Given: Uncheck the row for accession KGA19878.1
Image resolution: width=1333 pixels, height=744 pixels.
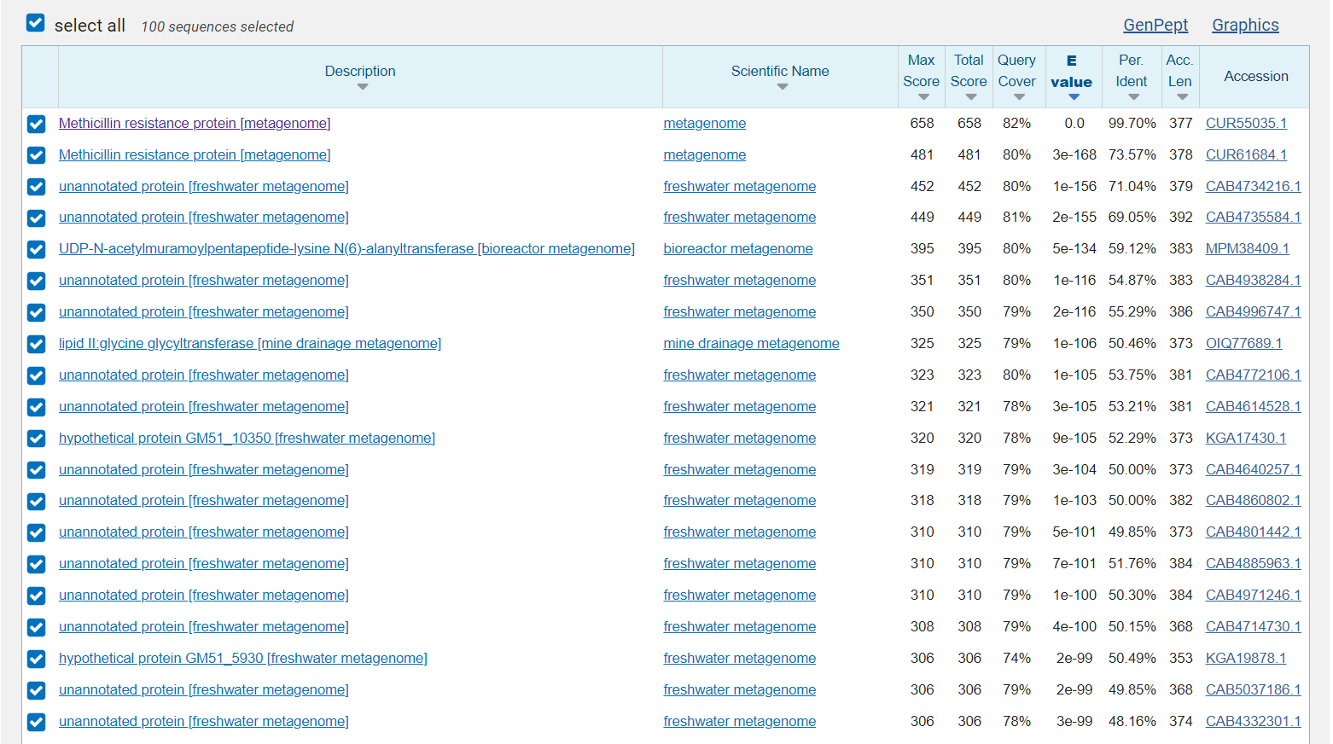Looking at the screenshot, I should click(x=36, y=659).
